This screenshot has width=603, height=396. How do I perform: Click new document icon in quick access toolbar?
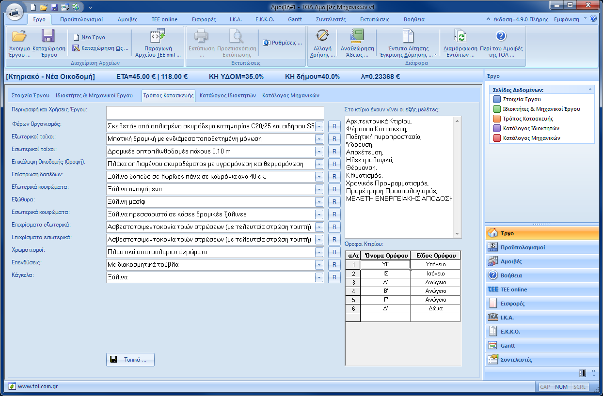click(x=33, y=7)
